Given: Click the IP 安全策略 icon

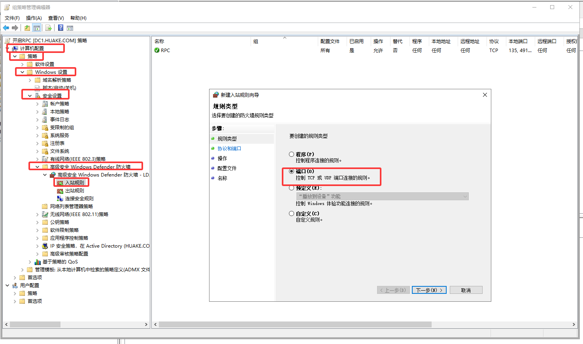Looking at the screenshot, I should pos(45,246).
